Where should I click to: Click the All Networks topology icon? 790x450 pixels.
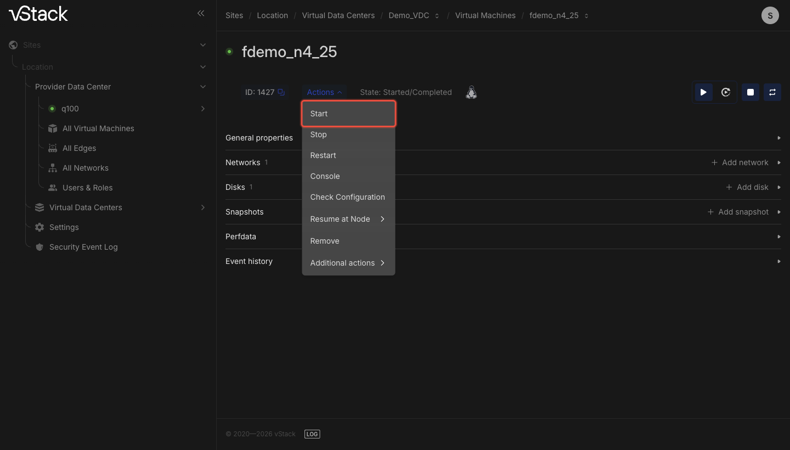53,168
